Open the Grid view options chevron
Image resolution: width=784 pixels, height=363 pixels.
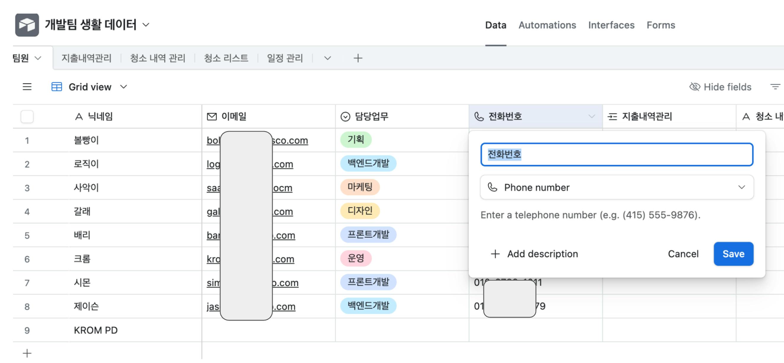point(123,87)
